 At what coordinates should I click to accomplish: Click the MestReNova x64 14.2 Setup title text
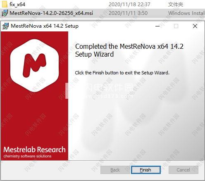[x=45, y=26]
